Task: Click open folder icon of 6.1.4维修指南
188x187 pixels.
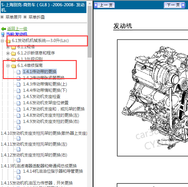Action: [14, 66]
